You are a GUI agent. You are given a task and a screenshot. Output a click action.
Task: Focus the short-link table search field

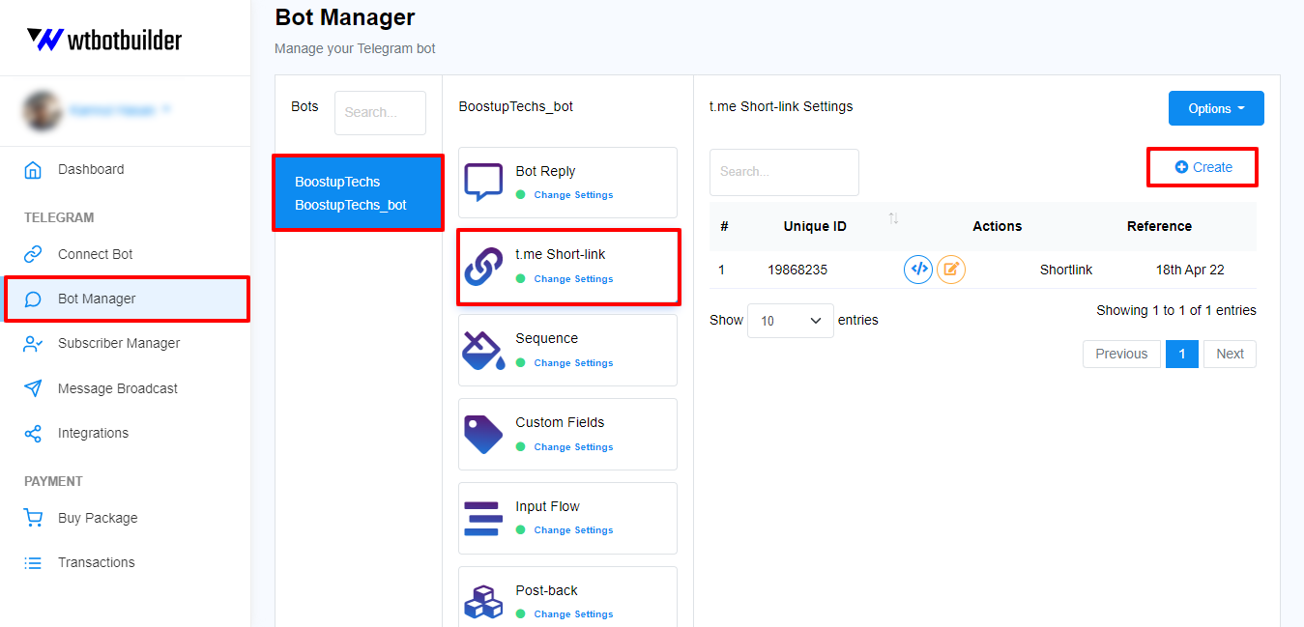pyautogui.click(x=784, y=172)
